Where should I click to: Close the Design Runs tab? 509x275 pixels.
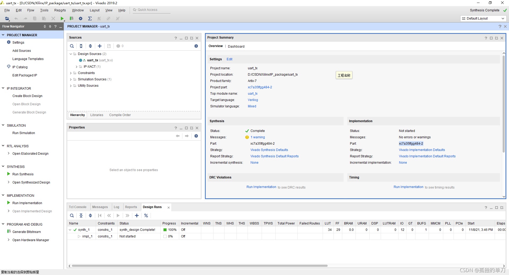169,208
